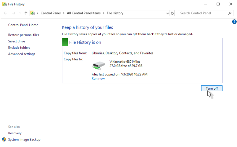Click the Forward navigation arrow
Screen dimensions: 237x147
(13, 13)
